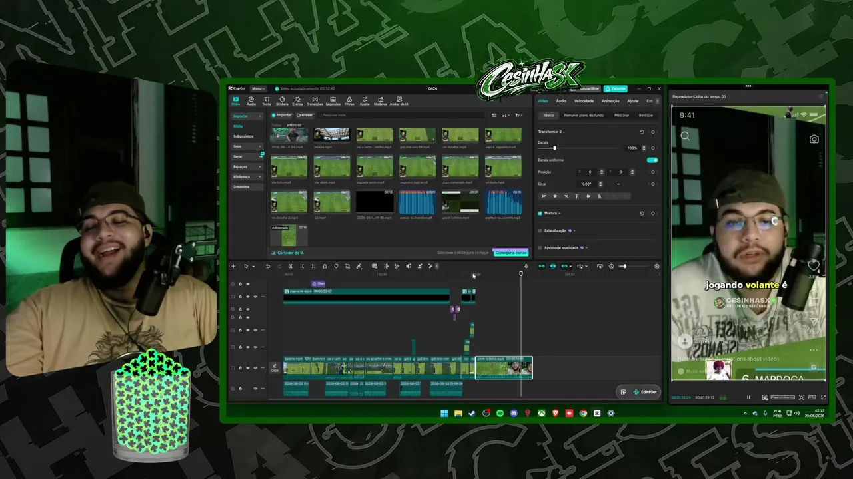The height and width of the screenshot is (479, 853).
Task: Expand the Espaços sidebar section
Action: pos(247,166)
